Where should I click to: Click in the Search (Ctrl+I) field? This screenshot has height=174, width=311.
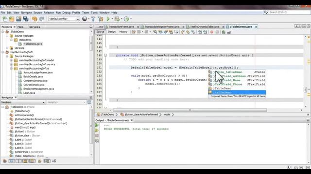coord(289,12)
